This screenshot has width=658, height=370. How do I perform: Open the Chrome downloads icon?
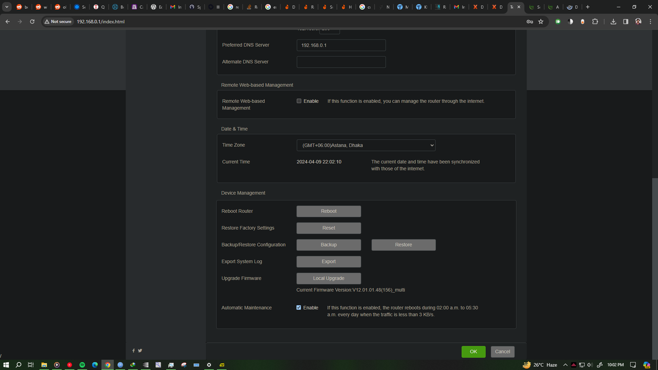pos(613,22)
